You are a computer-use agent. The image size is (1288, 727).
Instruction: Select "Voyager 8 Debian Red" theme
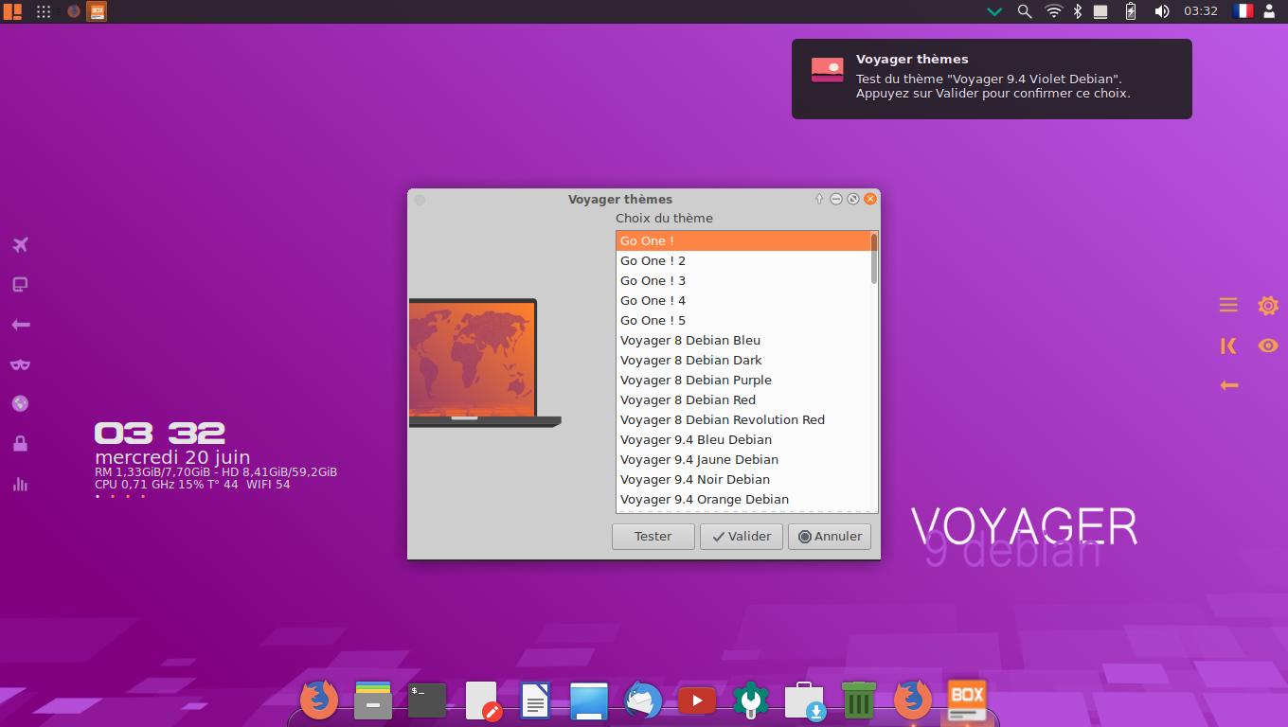[x=743, y=400]
